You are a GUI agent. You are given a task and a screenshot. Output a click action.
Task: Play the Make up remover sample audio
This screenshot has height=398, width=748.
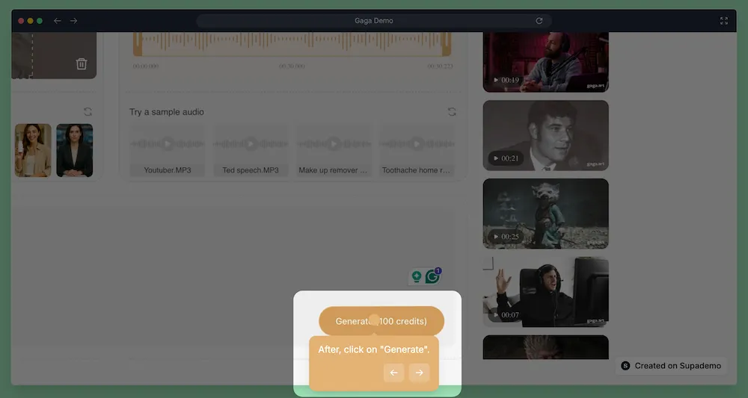[334, 143]
